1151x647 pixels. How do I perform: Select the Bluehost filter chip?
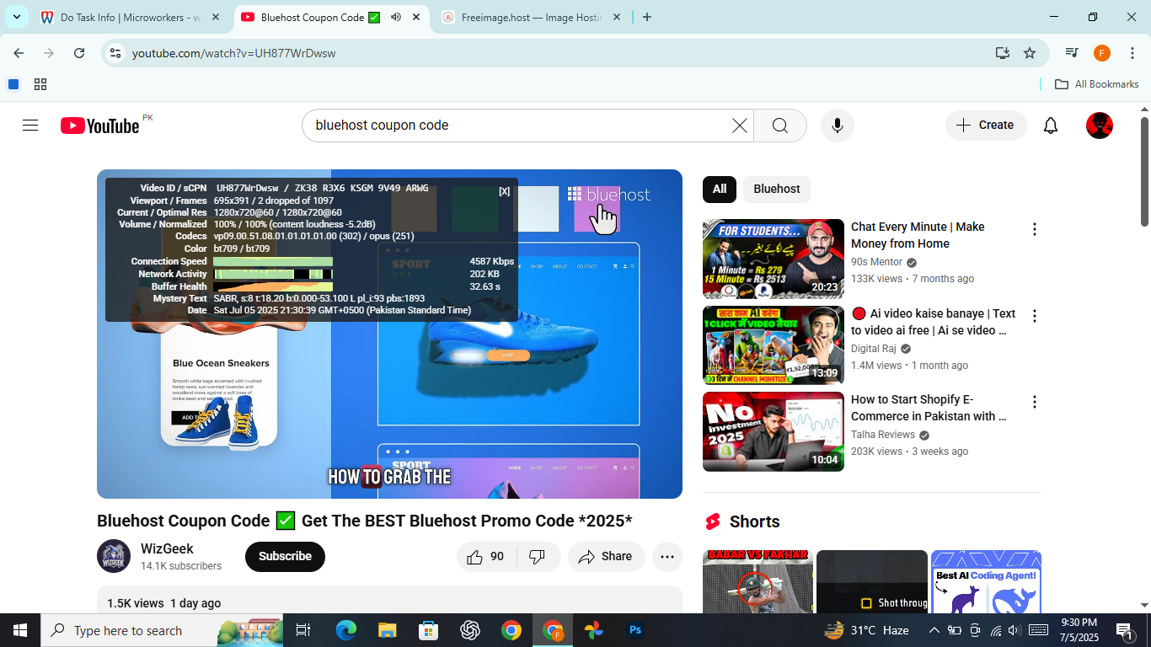[776, 190]
